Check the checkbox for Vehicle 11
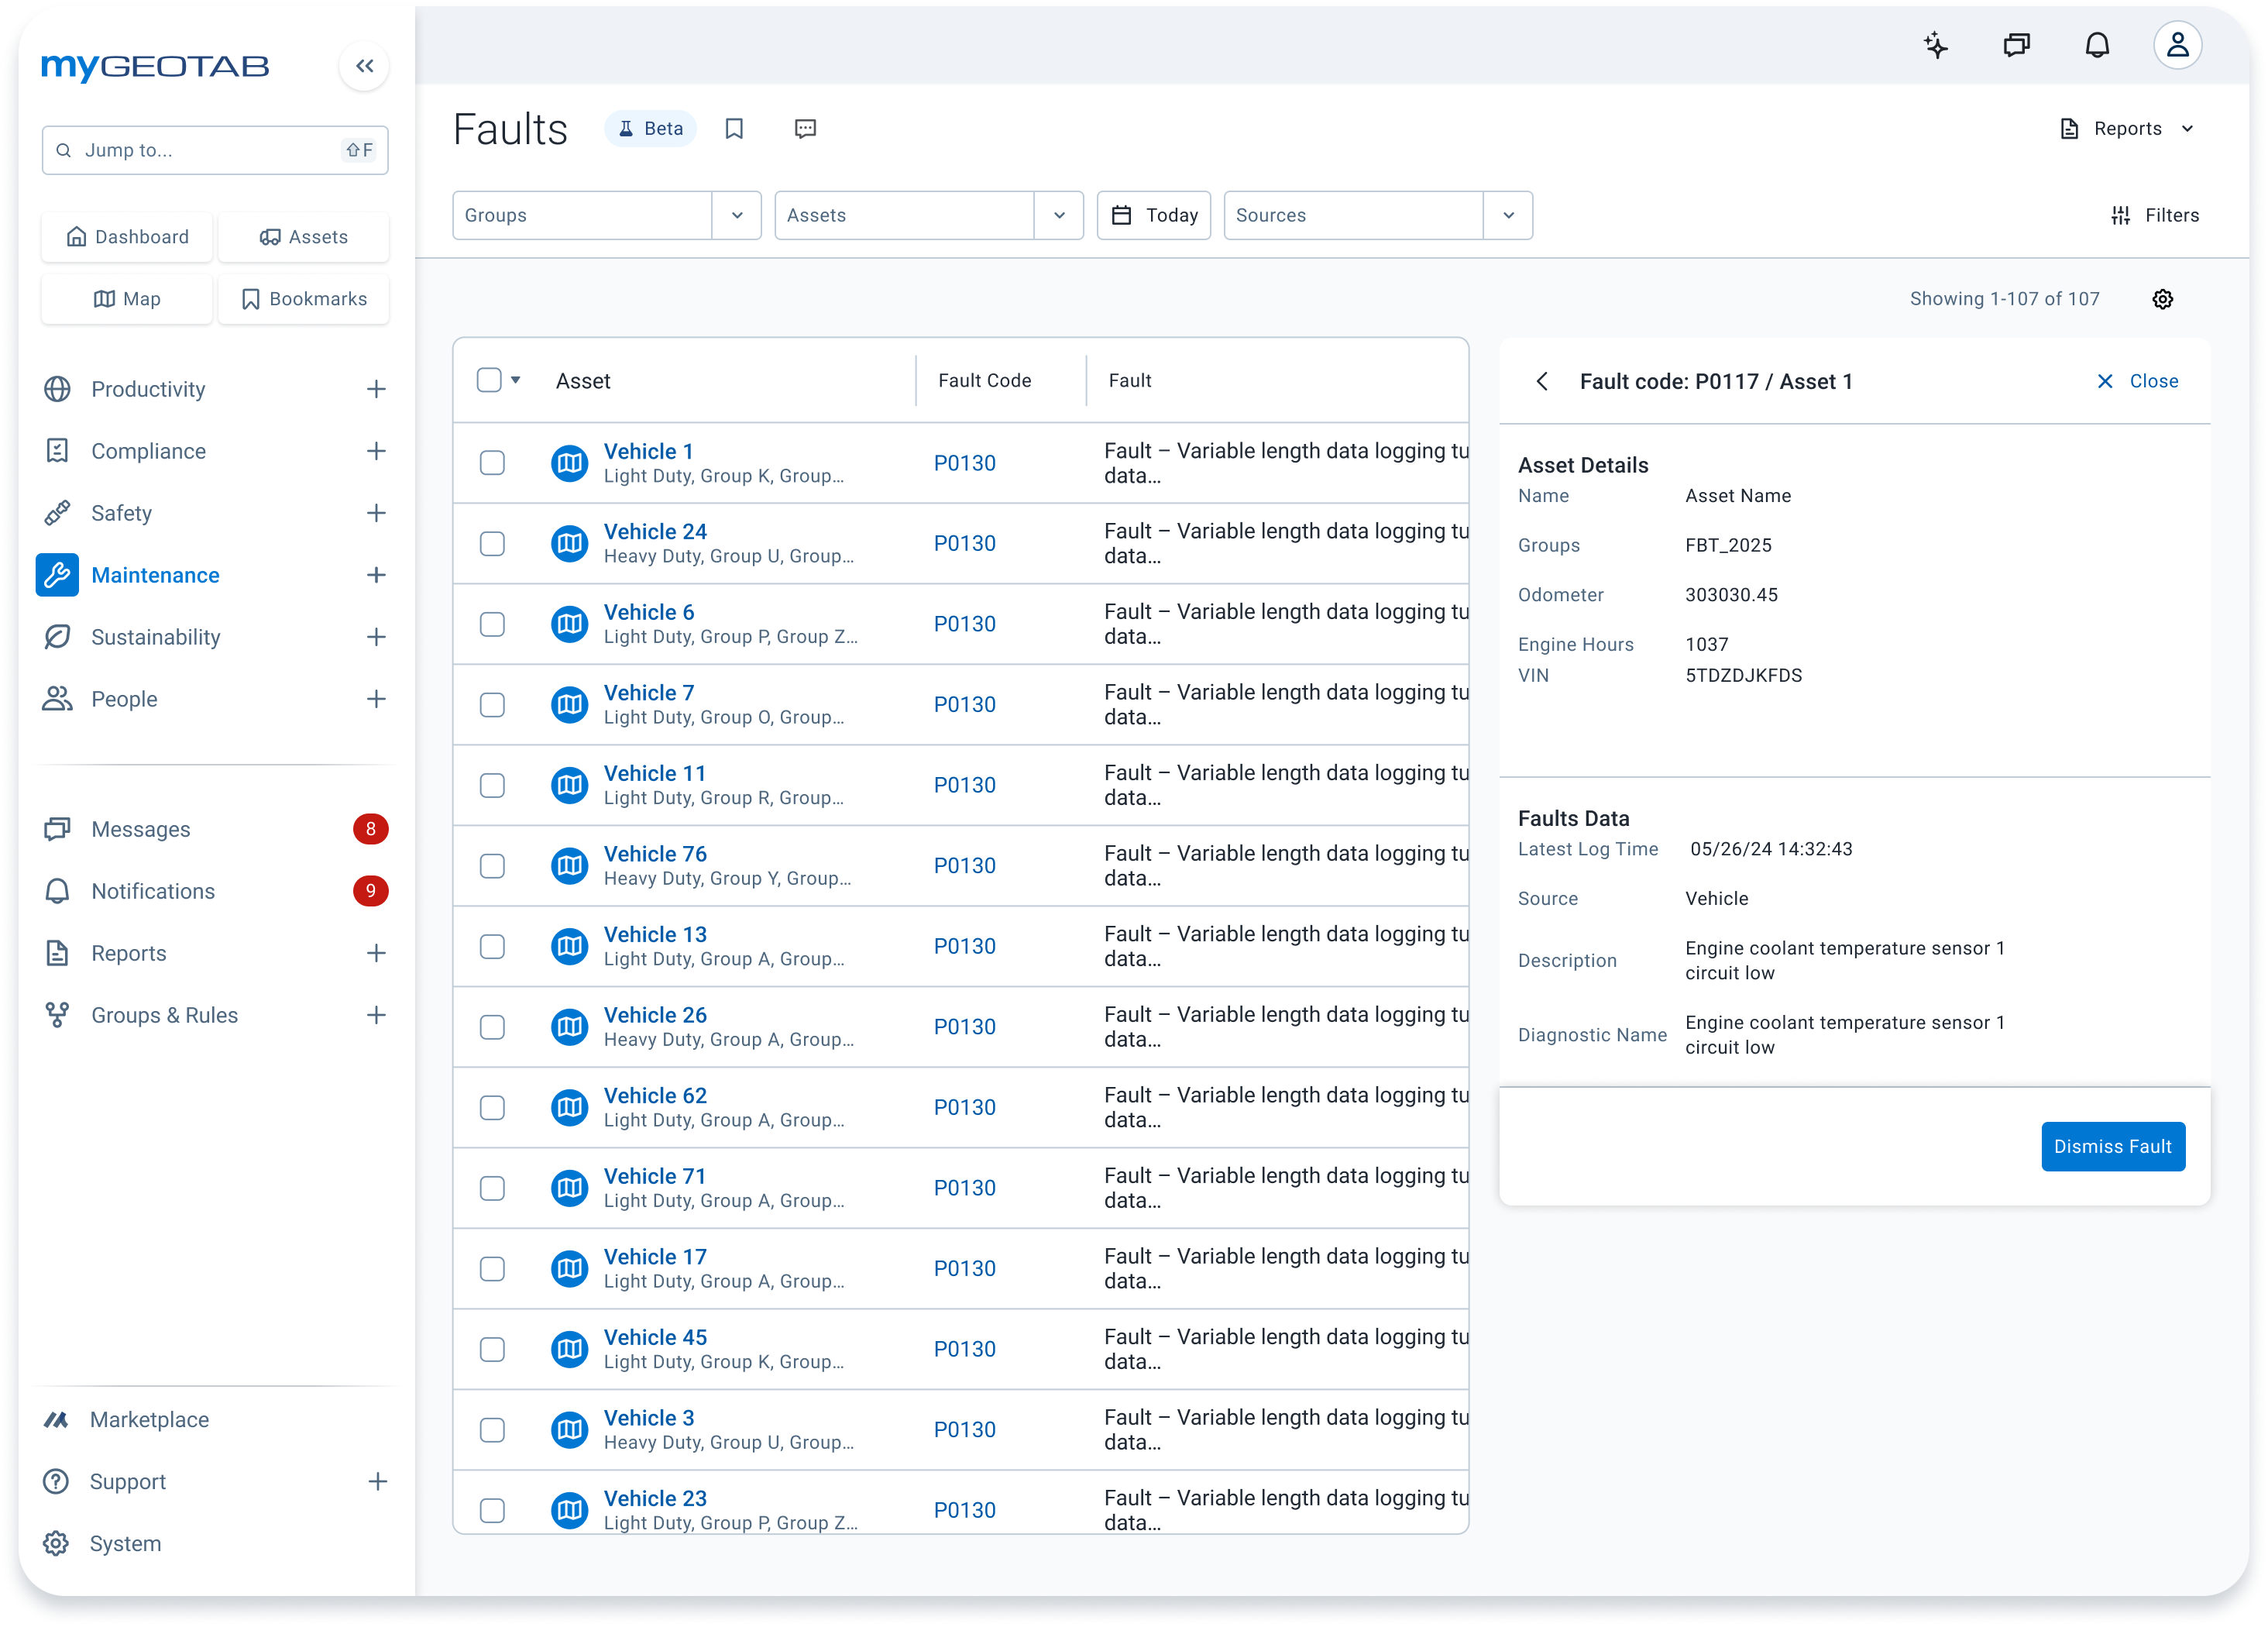The height and width of the screenshot is (1627, 2268). tap(492, 785)
